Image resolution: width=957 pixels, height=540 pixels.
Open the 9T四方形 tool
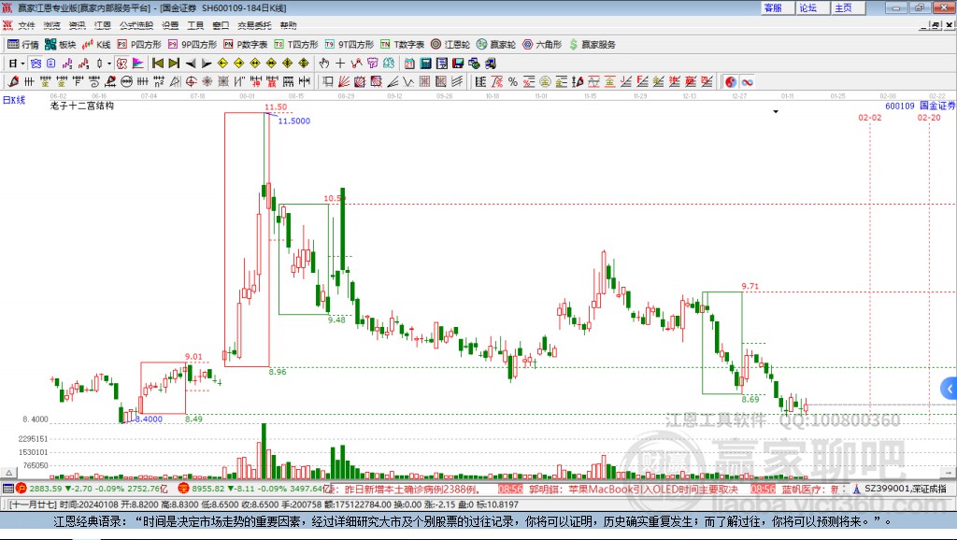350,45
